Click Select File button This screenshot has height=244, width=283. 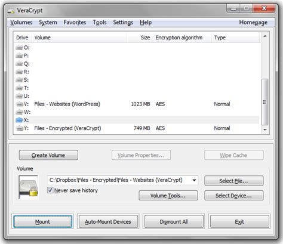(x=233, y=181)
